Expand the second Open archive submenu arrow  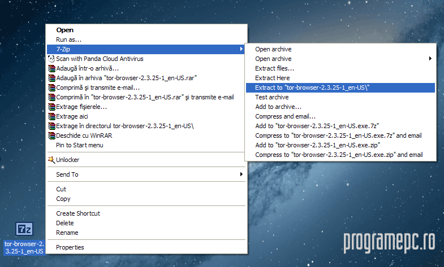tap(430, 59)
